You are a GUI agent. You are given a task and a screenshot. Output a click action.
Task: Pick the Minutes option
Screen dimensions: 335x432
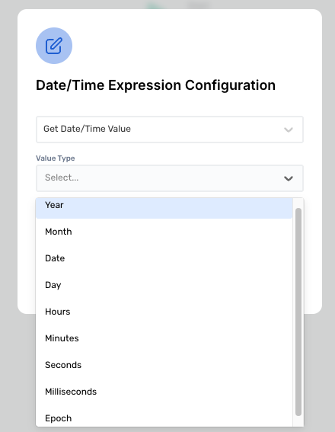click(x=164, y=338)
